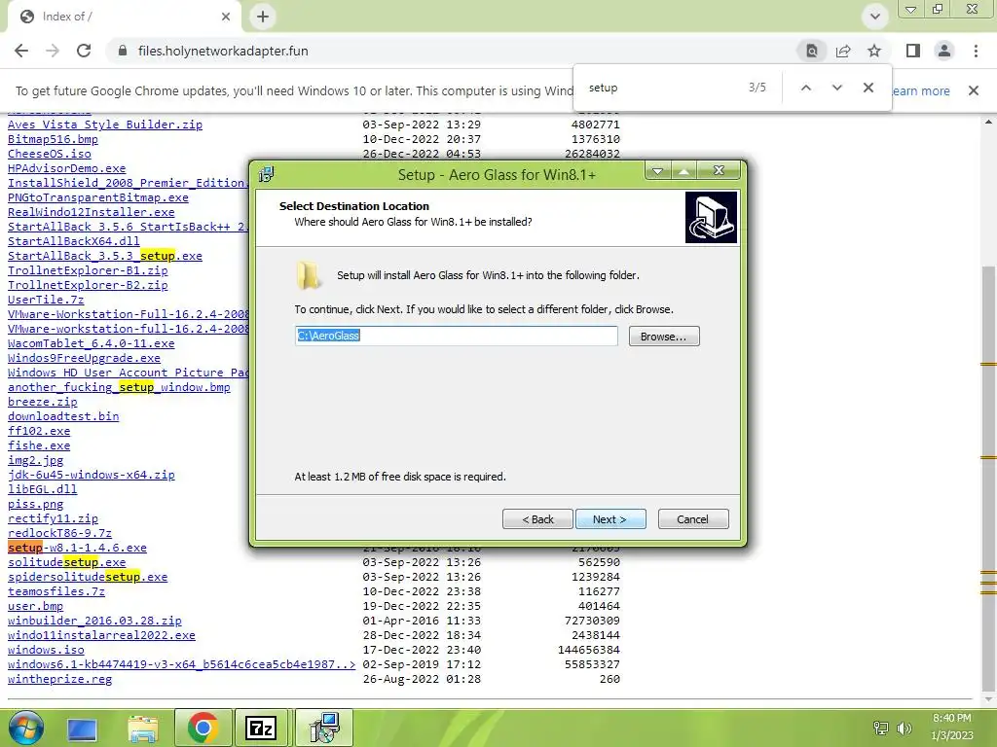The height and width of the screenshot is (747, 997).
Task: Go Back in the setup wizard
Action: click(x=537, y=519)
